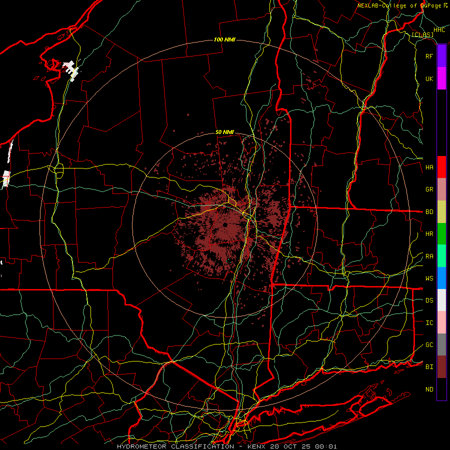Click the "RF" legend label
This screenshot has width=450, height=450.
(429, 56)
